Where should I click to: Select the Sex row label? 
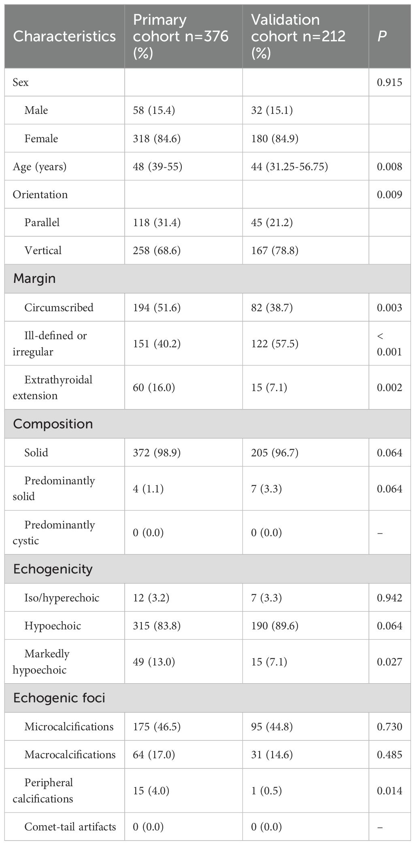(x=21, y=82)
